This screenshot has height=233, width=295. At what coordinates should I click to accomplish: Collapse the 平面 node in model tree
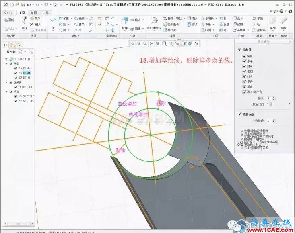point(6,64)
